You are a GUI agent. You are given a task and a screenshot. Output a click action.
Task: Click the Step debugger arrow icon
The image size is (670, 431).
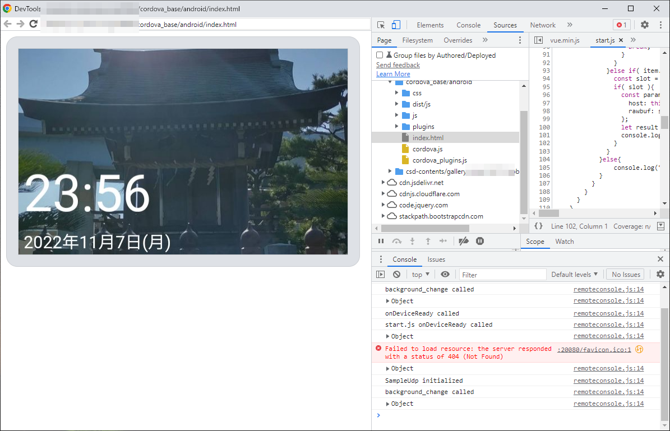(x=443, y=242)
